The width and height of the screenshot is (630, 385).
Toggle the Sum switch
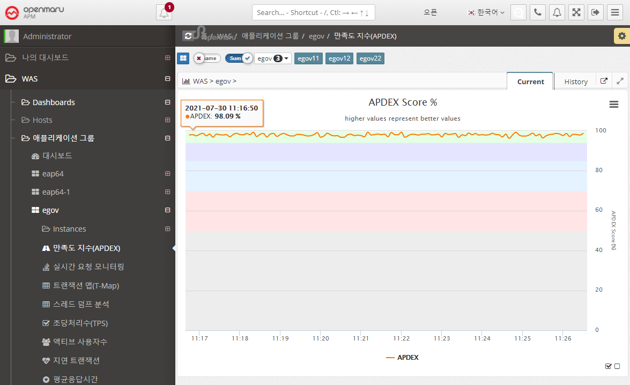pos(238,58)
